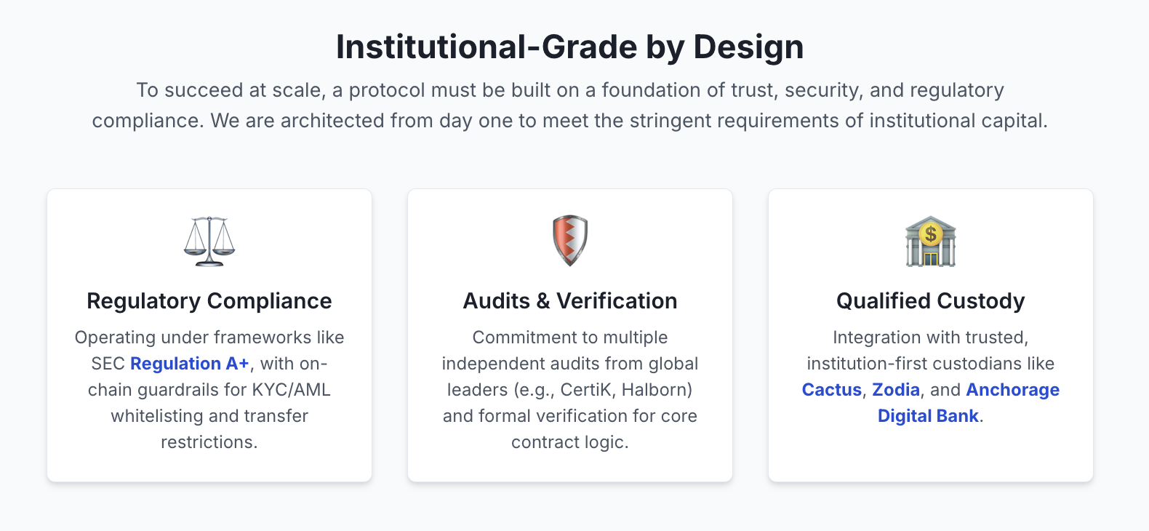Click the CertiK, Halborn audits description
This screenshot has width=1149, height=531.
click(570, 390)
